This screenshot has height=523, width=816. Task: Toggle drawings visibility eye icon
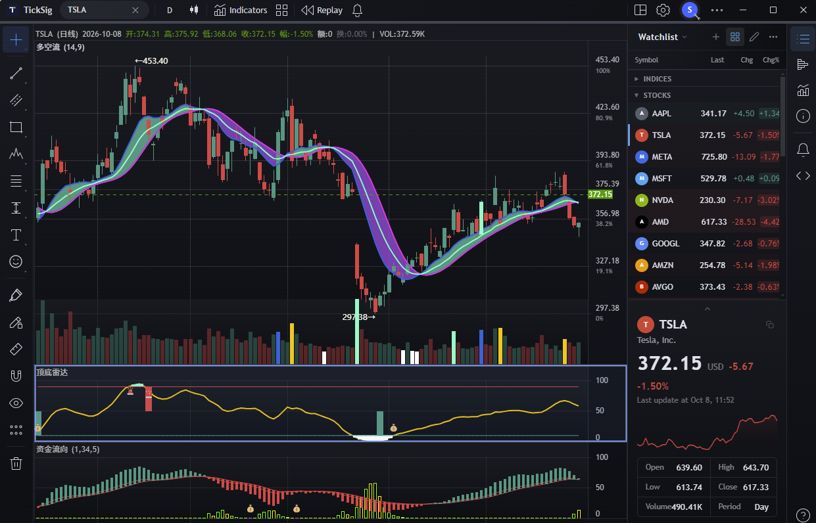pyautogui.click(x=16, y=403)
